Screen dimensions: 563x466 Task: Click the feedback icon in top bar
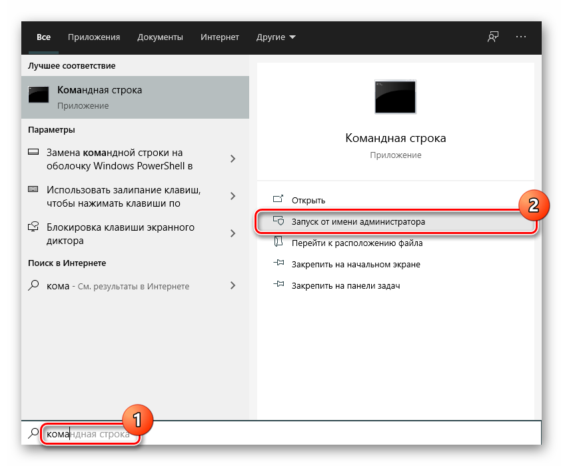tap(493, 37)
